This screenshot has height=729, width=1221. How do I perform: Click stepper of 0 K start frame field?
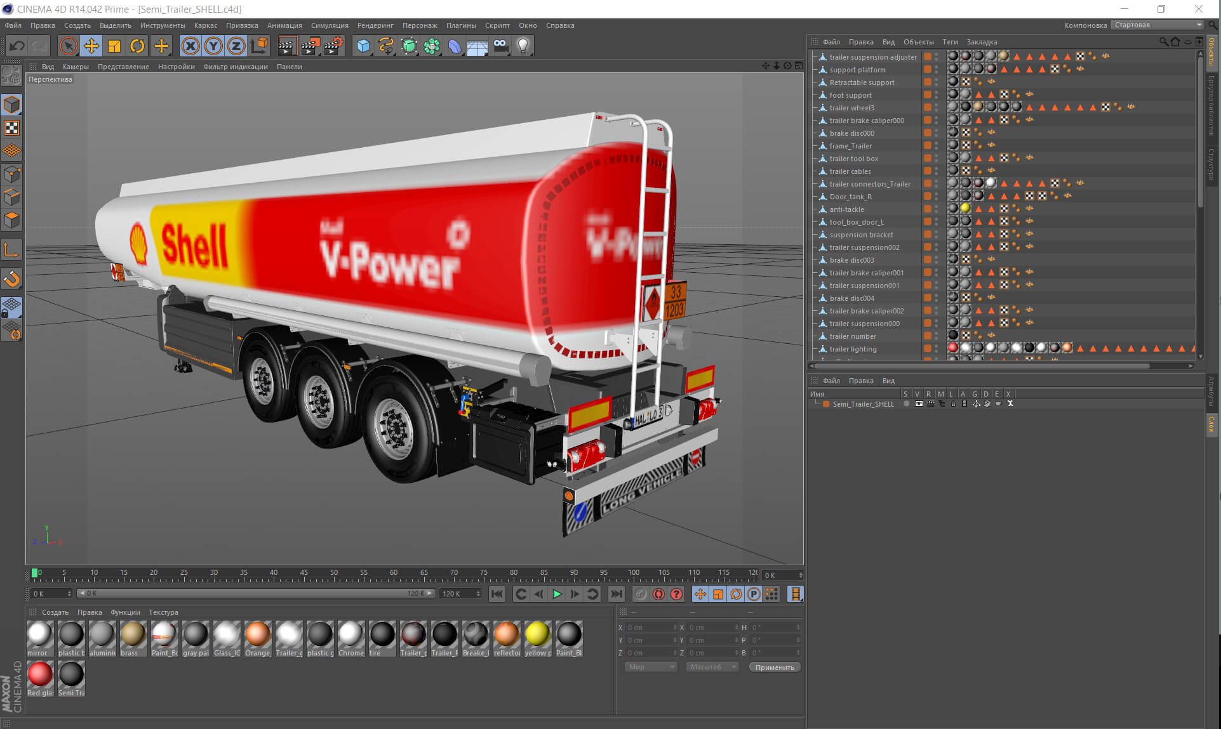click(69, 594)
